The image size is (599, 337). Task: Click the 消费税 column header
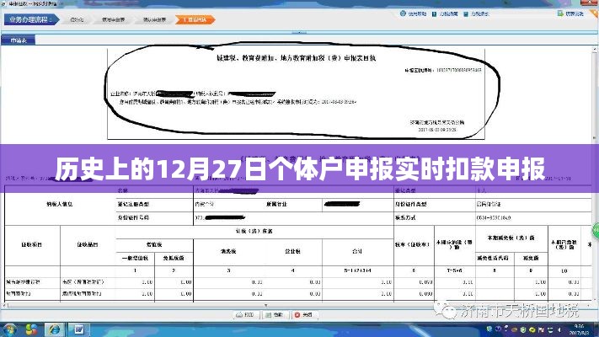[228, 251]
